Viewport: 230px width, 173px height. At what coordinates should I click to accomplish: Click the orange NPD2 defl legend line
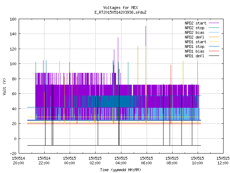214,37
